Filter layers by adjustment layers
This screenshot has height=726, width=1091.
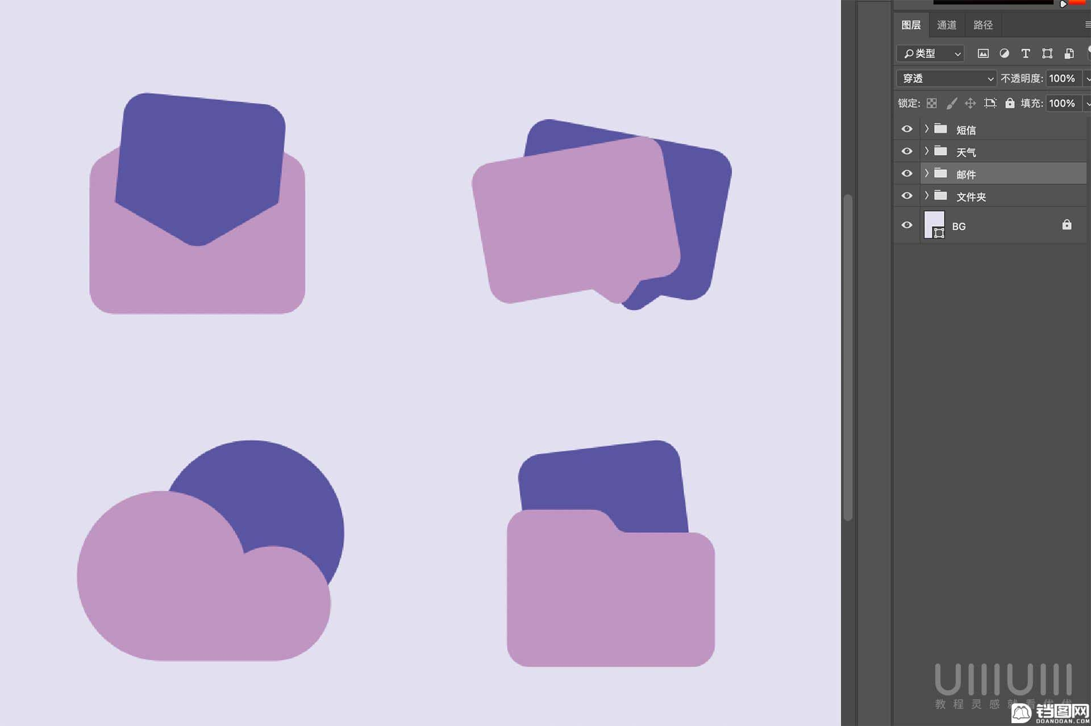pos(1005,53)
